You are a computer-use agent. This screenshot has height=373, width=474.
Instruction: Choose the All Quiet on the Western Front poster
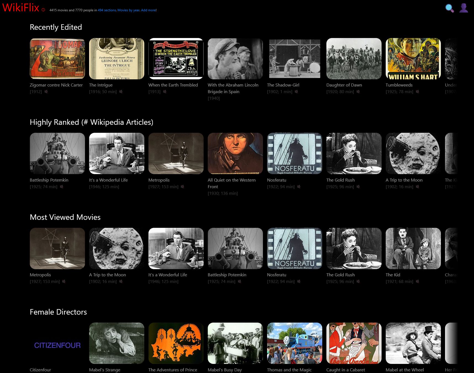click(235, 153)
